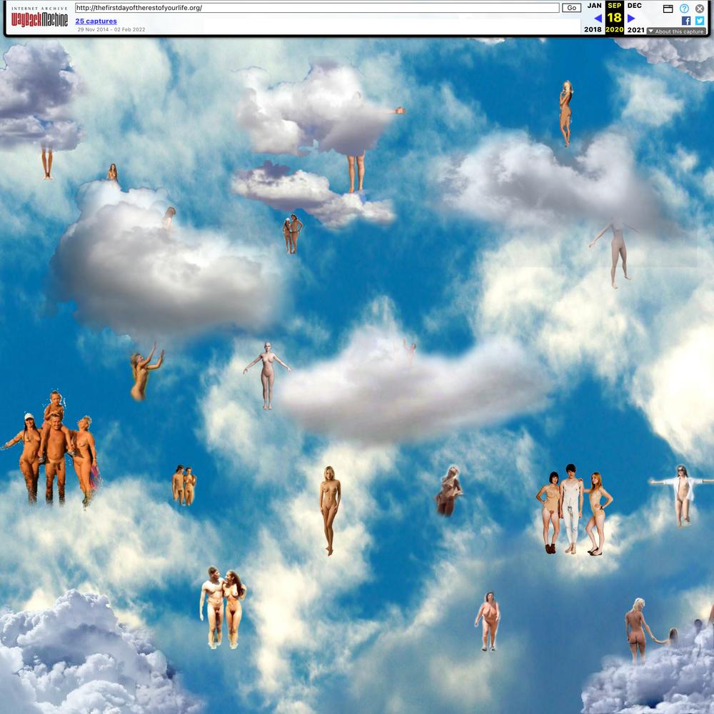Go to previous capture with blue left arrow
Image resolution: width=714 pixels, height=714 pixels.
point(598,19)
